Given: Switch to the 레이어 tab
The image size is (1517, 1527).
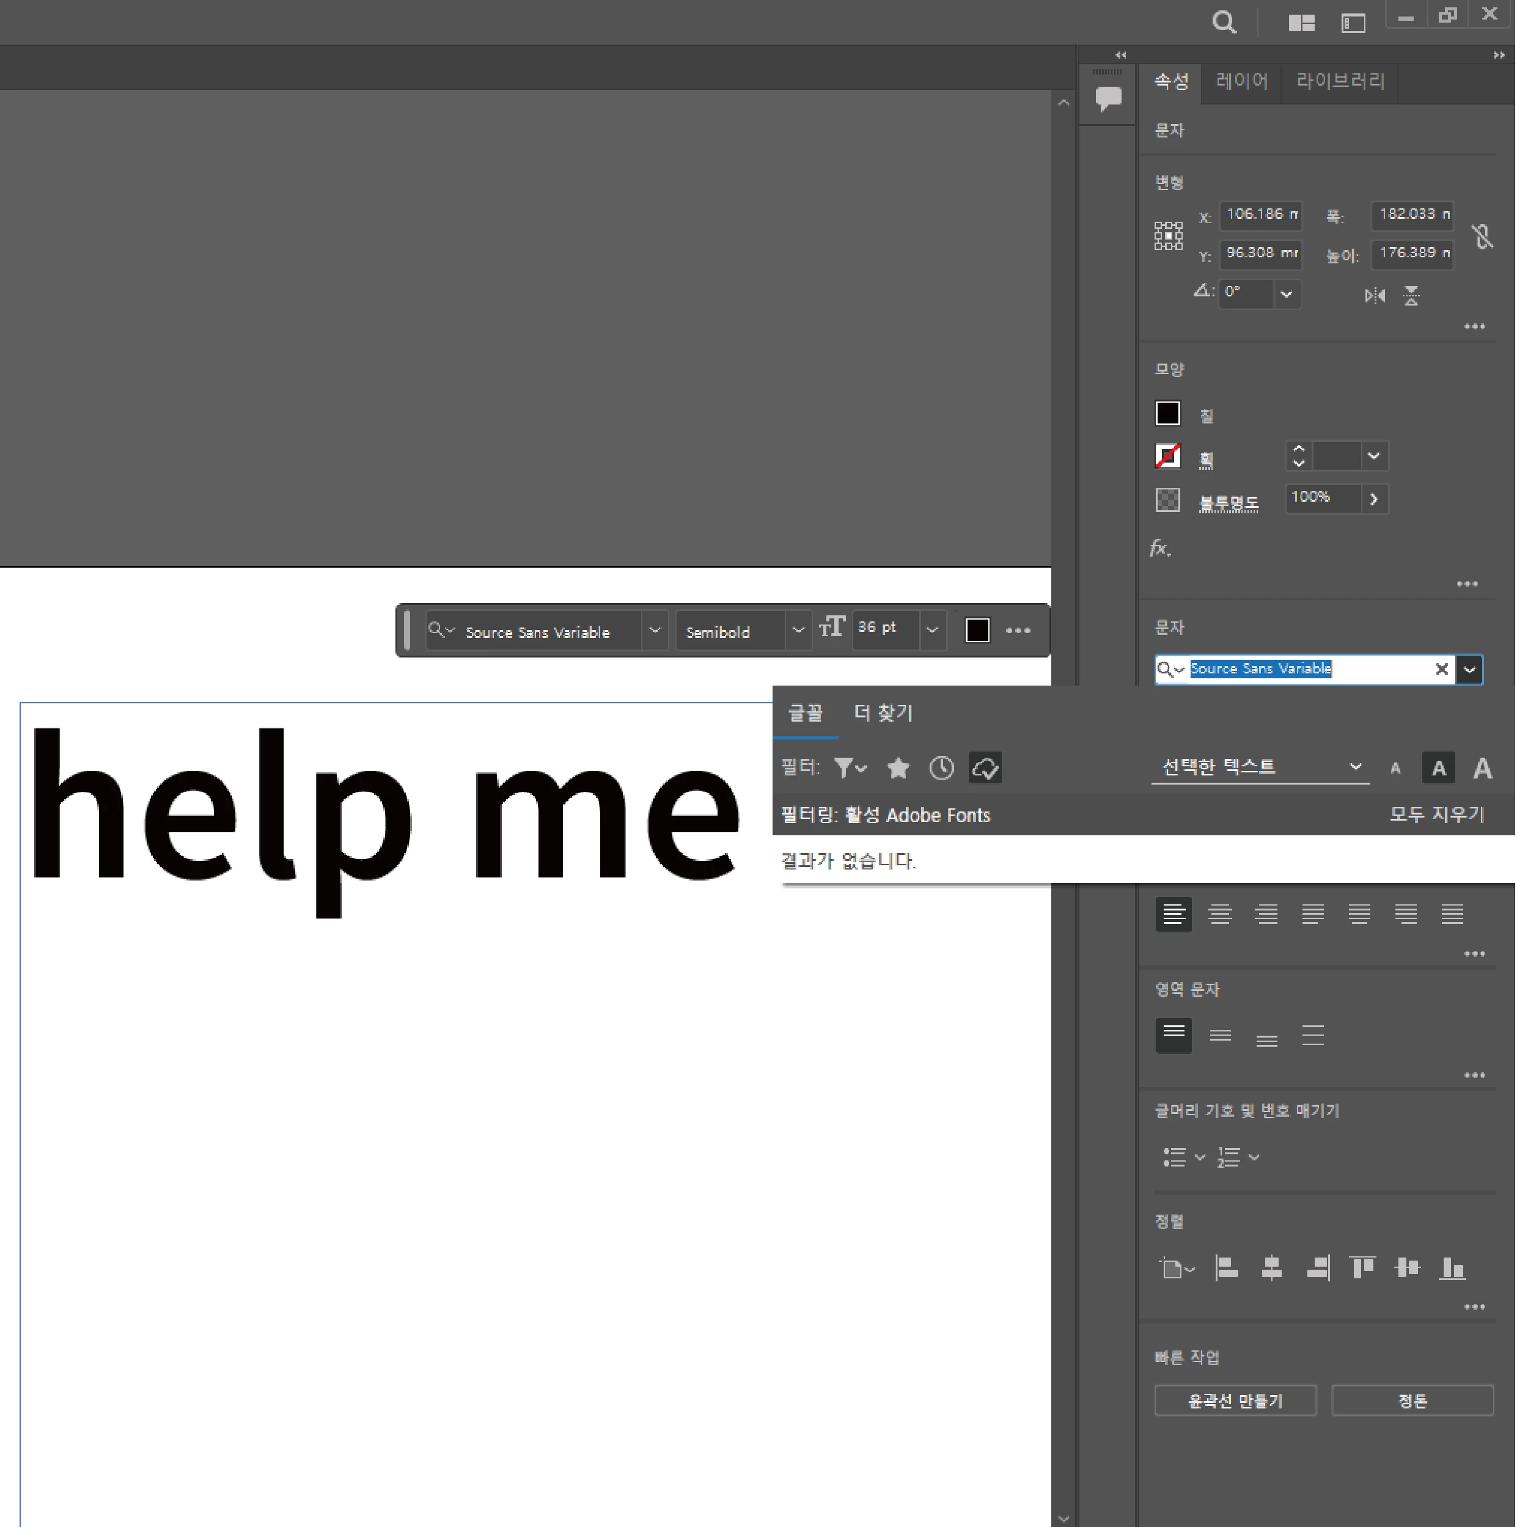Looking at the screenshot, I should pyautogui.click(x=1241, y=81).
